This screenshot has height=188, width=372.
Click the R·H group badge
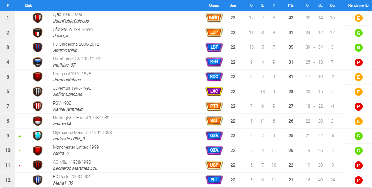pos(214,62)
